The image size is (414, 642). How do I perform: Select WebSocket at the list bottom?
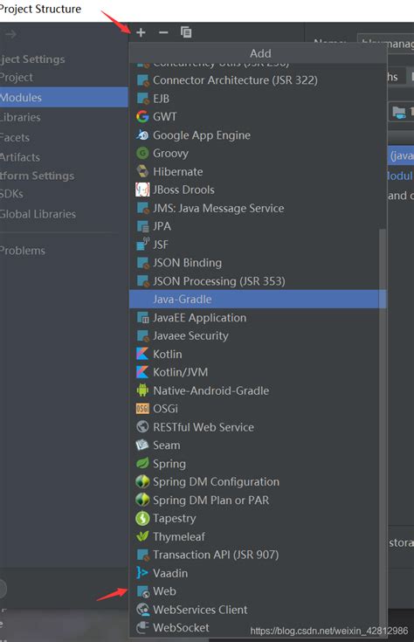click(x=259, y=628)
